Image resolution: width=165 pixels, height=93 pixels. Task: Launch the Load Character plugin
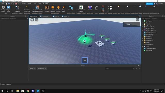[x=17, y=9]
